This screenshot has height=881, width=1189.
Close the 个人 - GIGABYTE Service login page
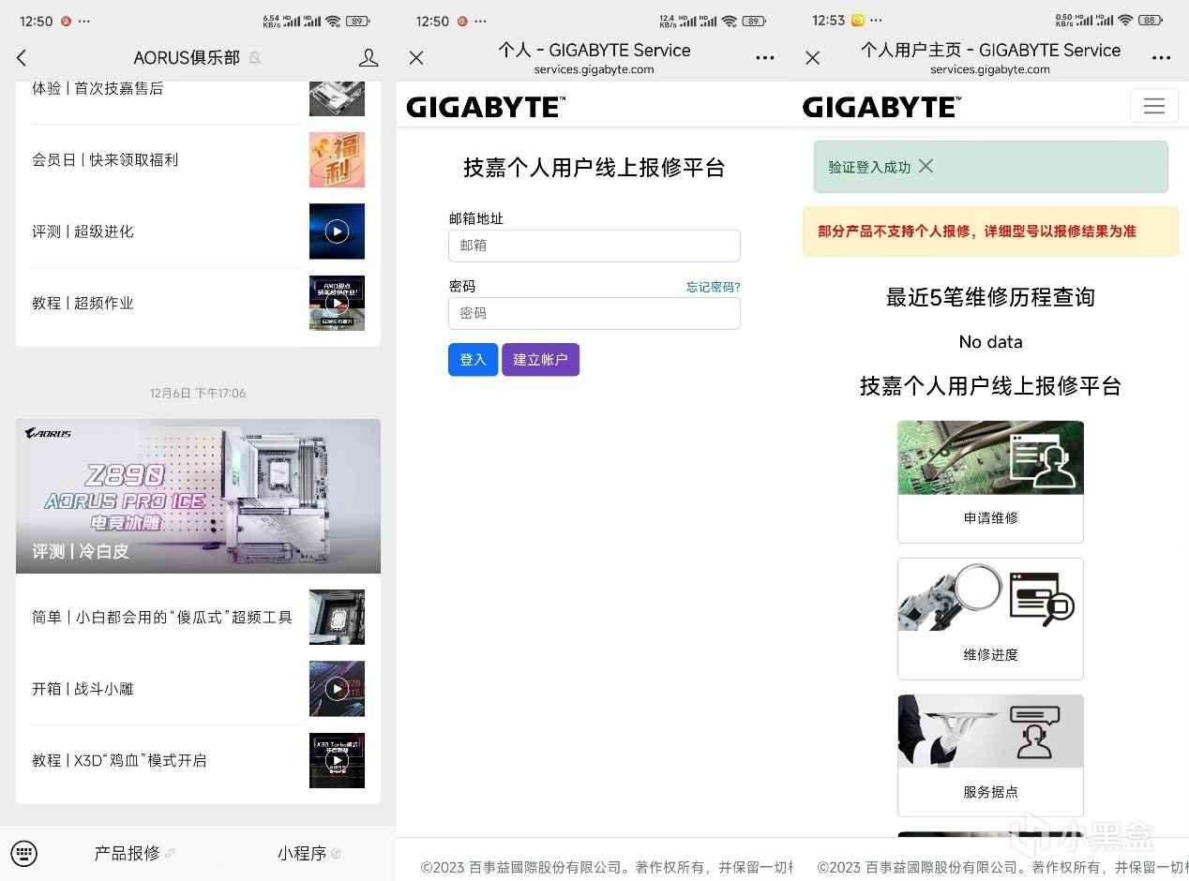tap(416, 58)
